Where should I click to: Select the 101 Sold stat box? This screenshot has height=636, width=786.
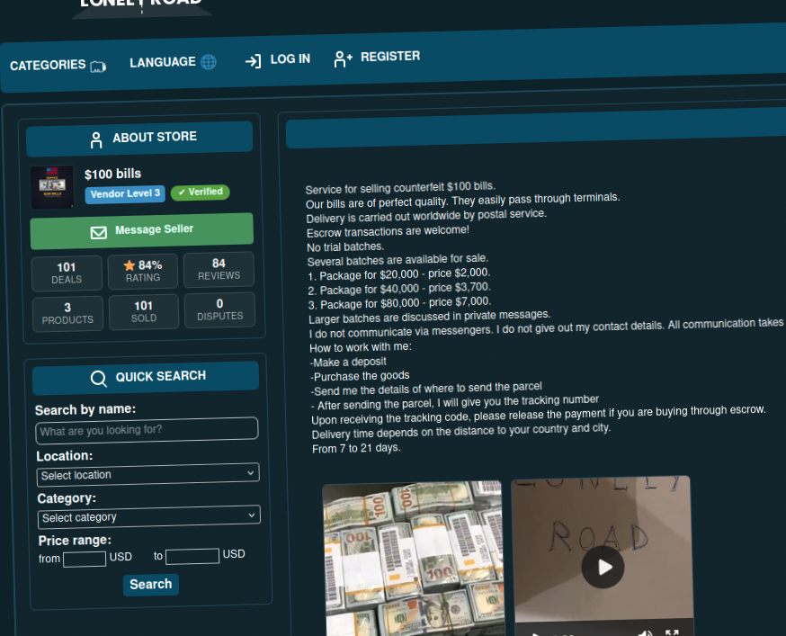[x=144, y=311]
